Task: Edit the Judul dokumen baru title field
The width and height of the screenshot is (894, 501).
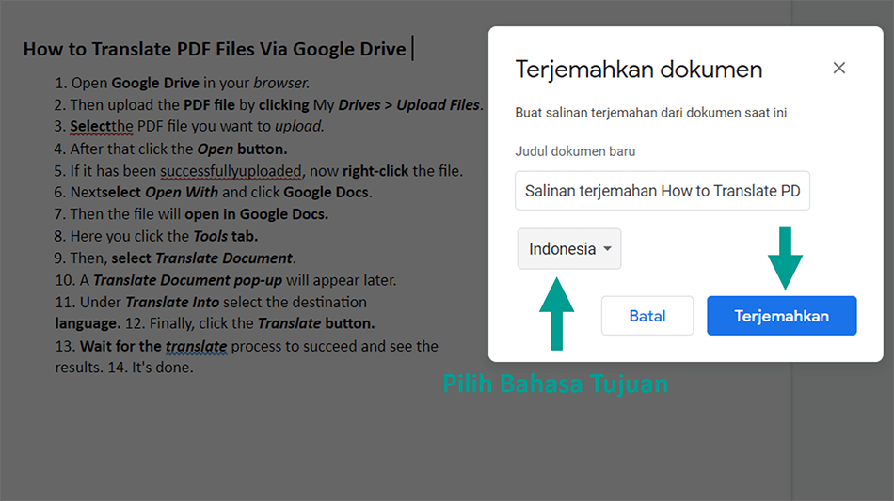Action: [x=662, y=191]
